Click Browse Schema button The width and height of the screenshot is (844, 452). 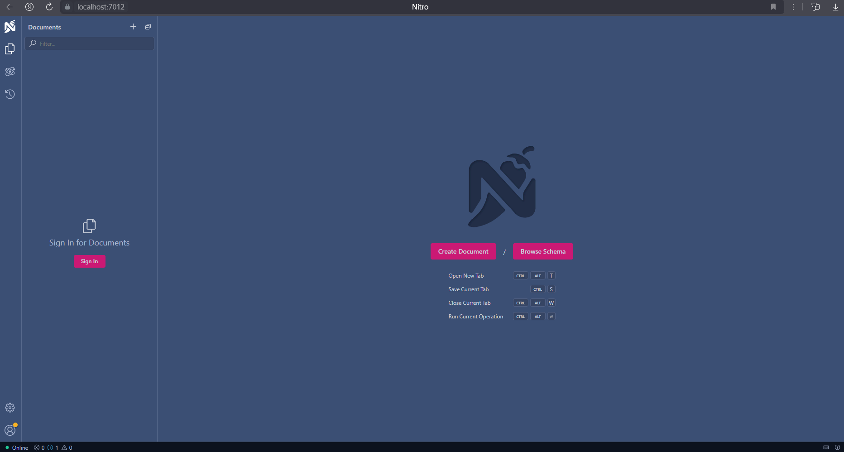click(543, 251)
